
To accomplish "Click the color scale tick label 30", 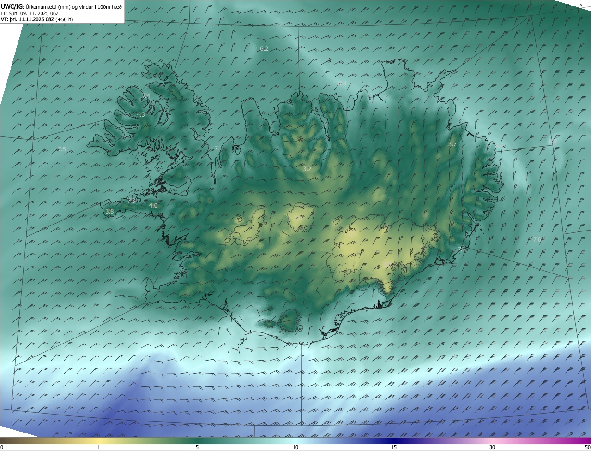I will (492, 447).
